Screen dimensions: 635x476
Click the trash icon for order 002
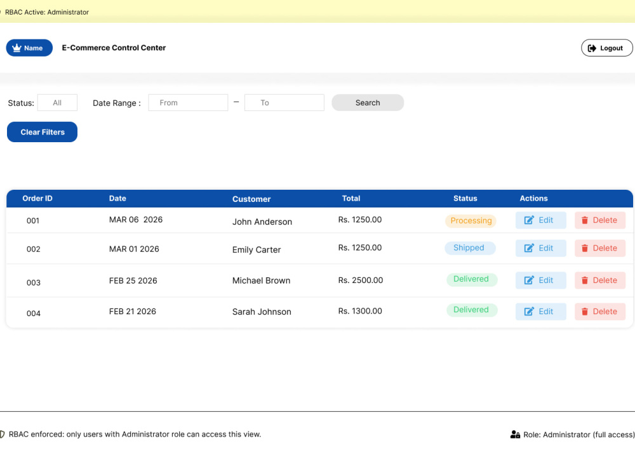[584, 248]
